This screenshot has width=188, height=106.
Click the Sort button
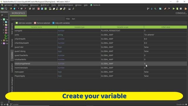[73, 19]
